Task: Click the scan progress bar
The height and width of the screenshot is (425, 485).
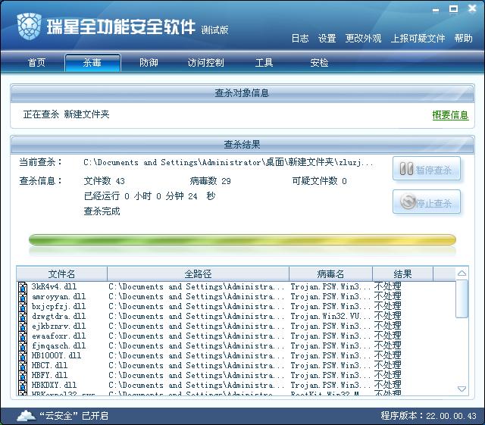Action: tap(242, 239)
